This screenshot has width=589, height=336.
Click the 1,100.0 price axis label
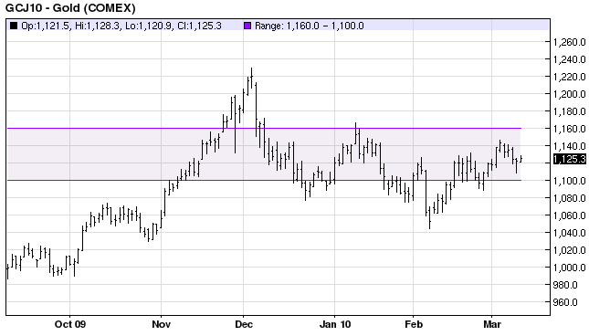pyautogui.click(x=569, y=181)
